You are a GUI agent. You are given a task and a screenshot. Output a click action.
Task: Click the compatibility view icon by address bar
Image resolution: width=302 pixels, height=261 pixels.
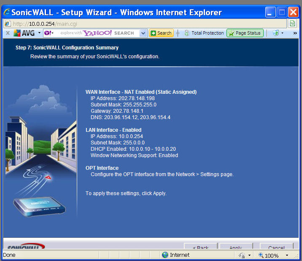[292, 24]
